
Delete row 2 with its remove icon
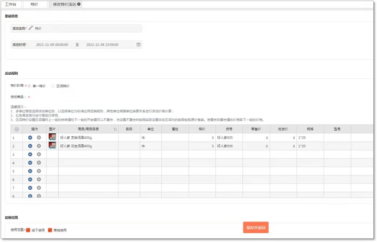coord(39,146)
